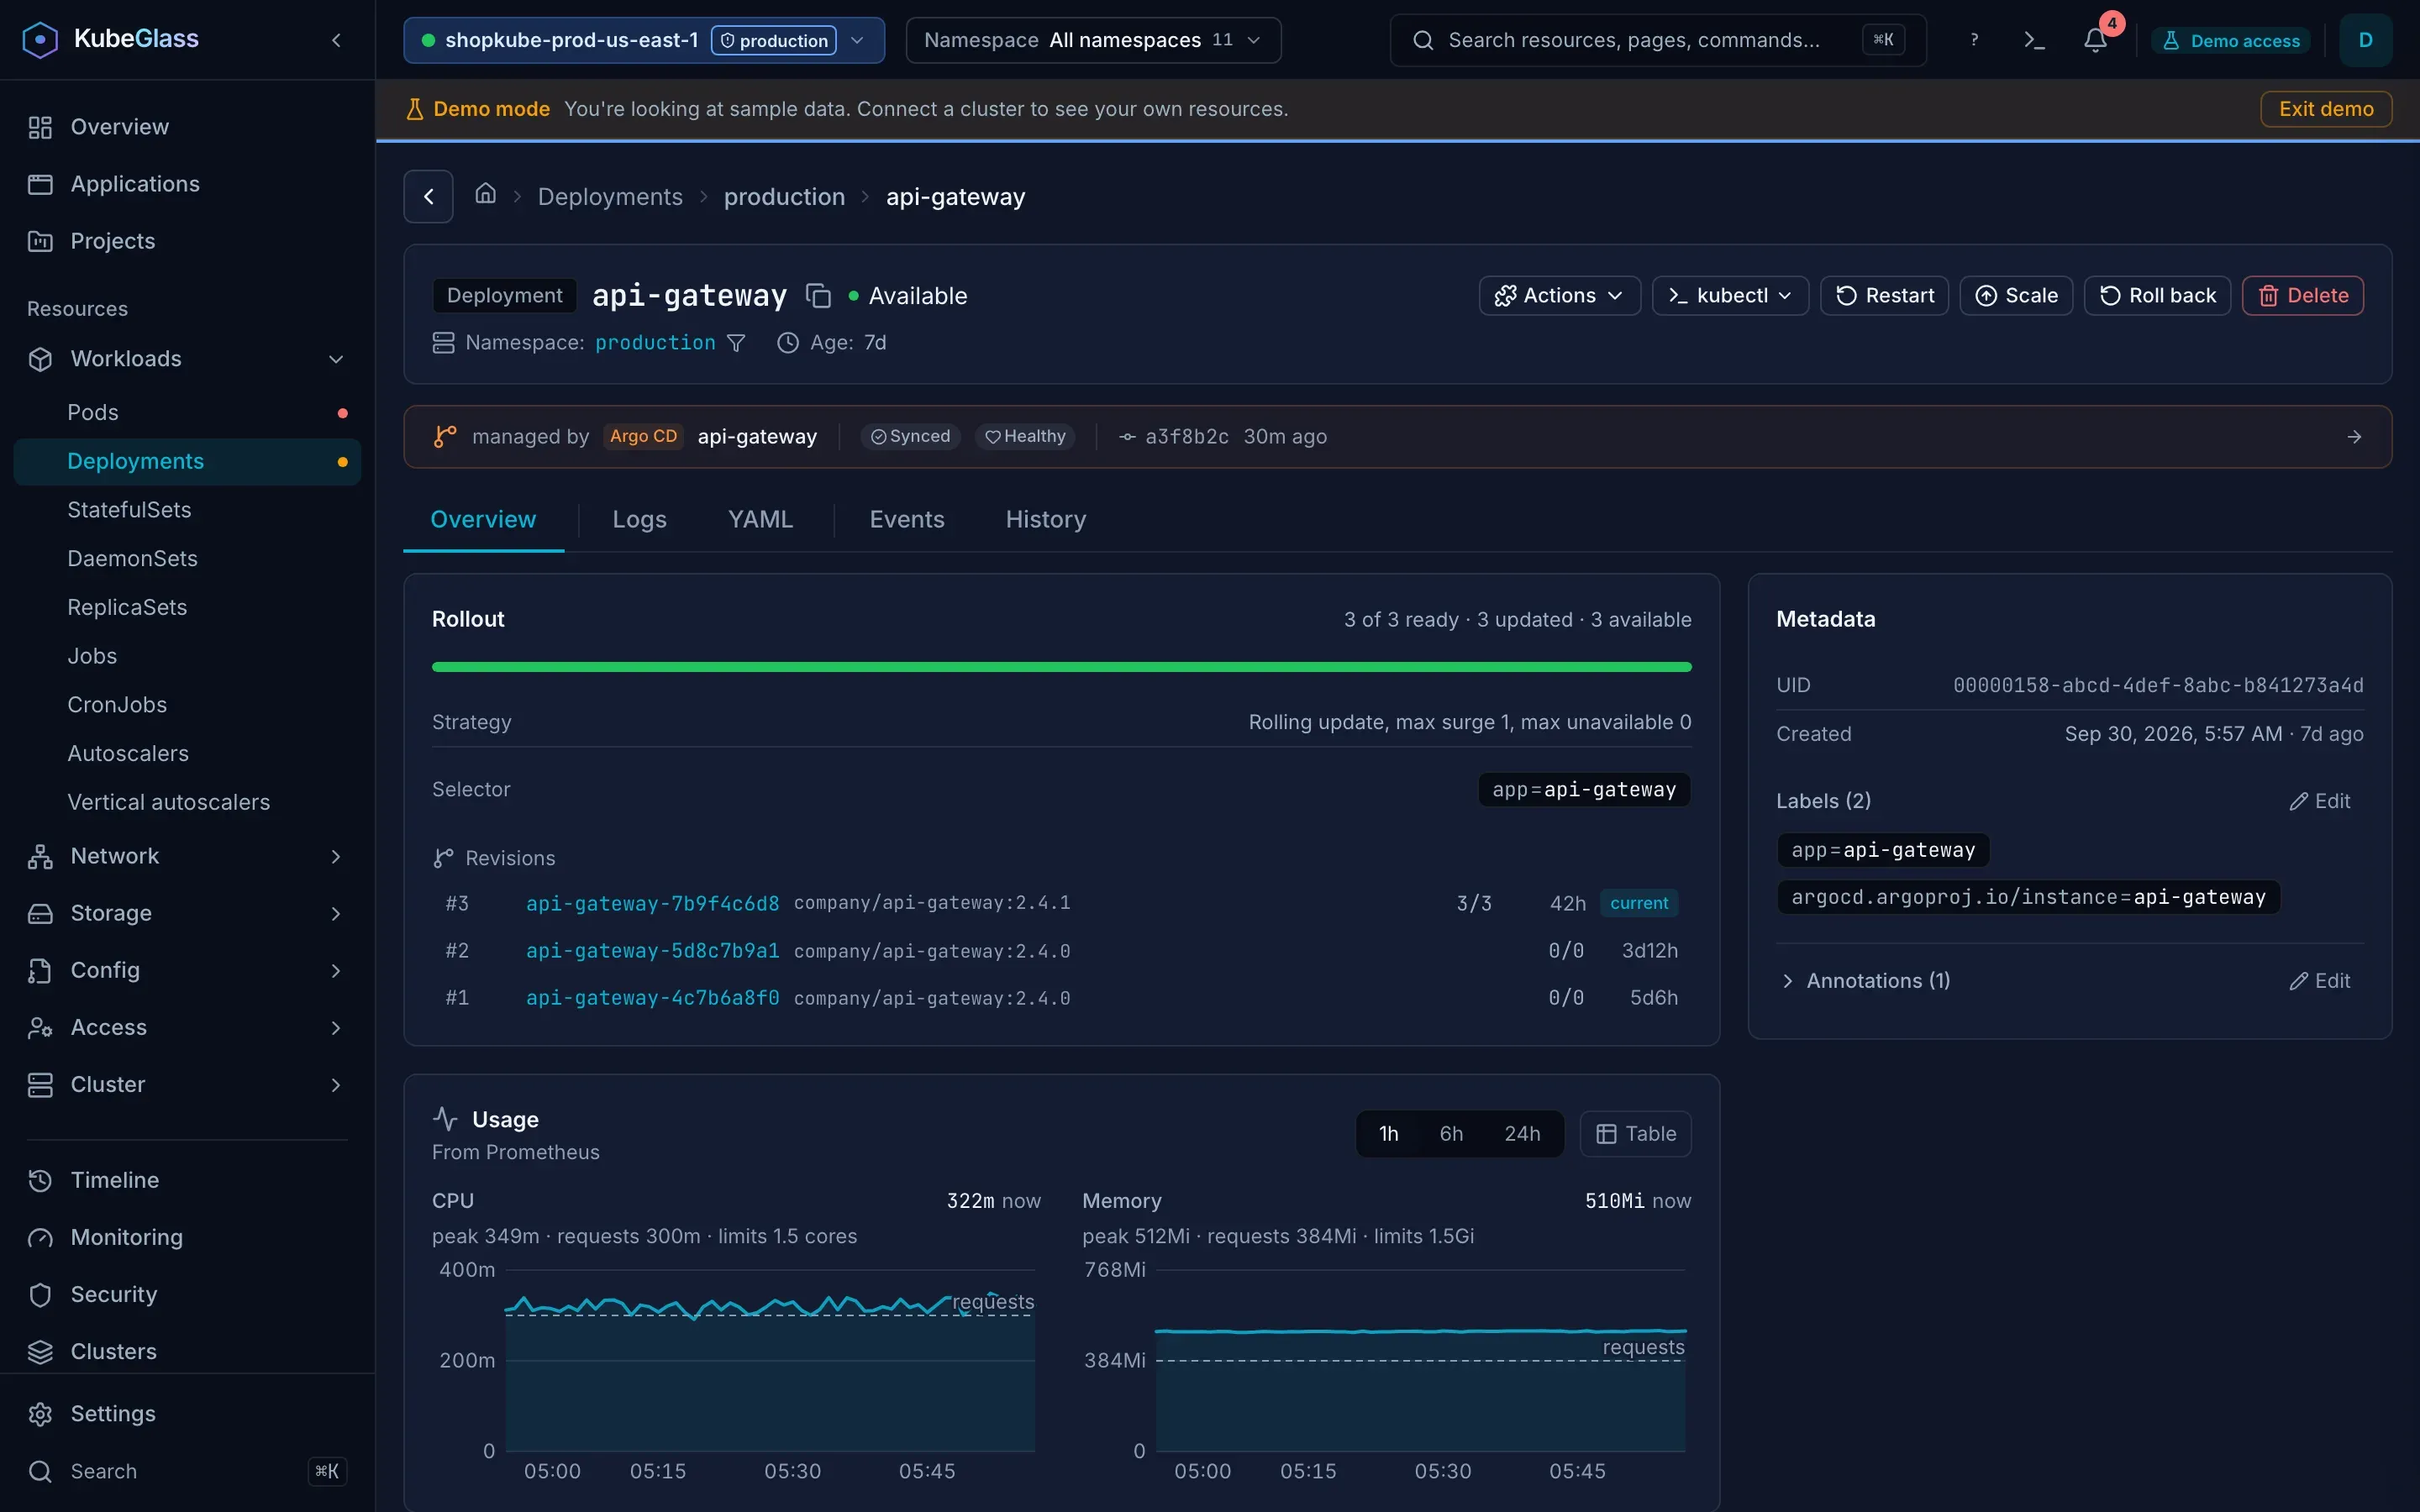The height and width of the screenshot is (1512, 2420).
Task: Click the Argo CD branch icon
Action: tap(445, 437)
